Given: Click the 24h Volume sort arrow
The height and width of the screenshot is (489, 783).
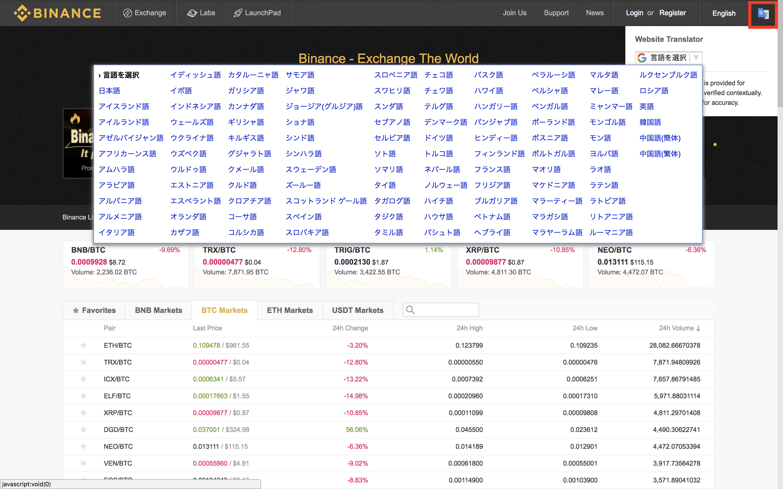Looking at the screenshot, I should coord(698,328).
